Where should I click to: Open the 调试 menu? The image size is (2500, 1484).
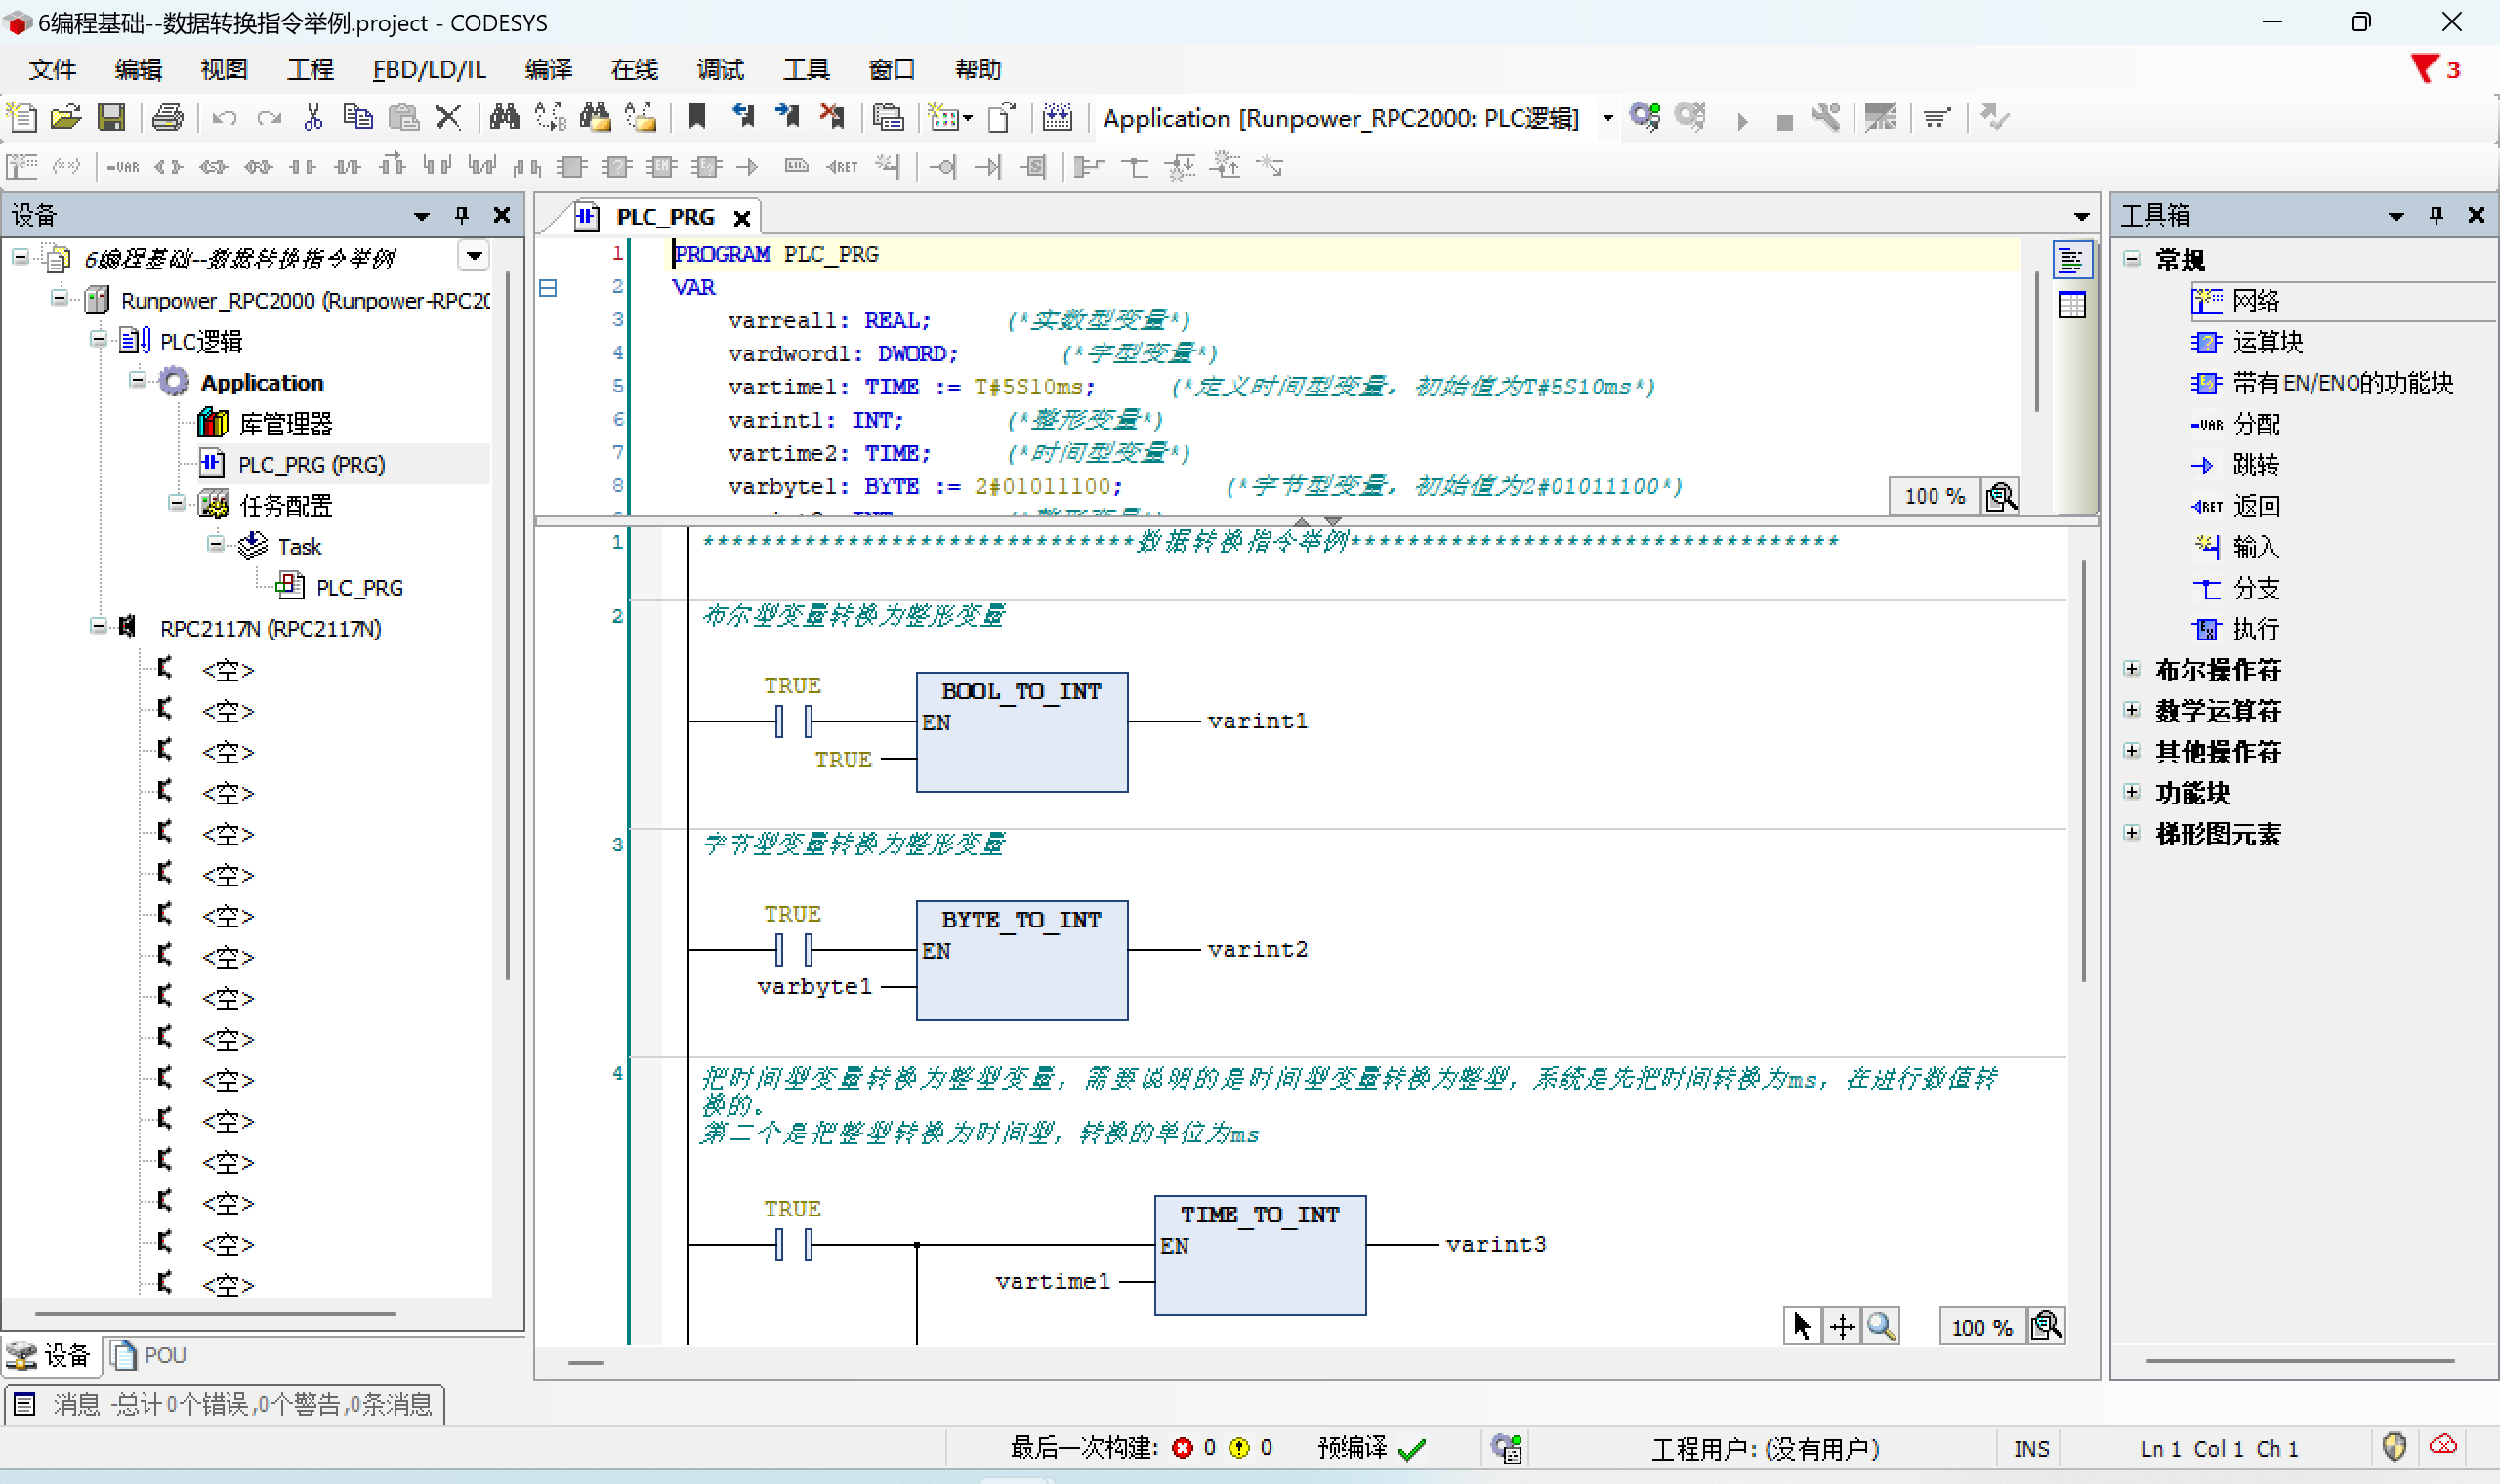(720, 69)
